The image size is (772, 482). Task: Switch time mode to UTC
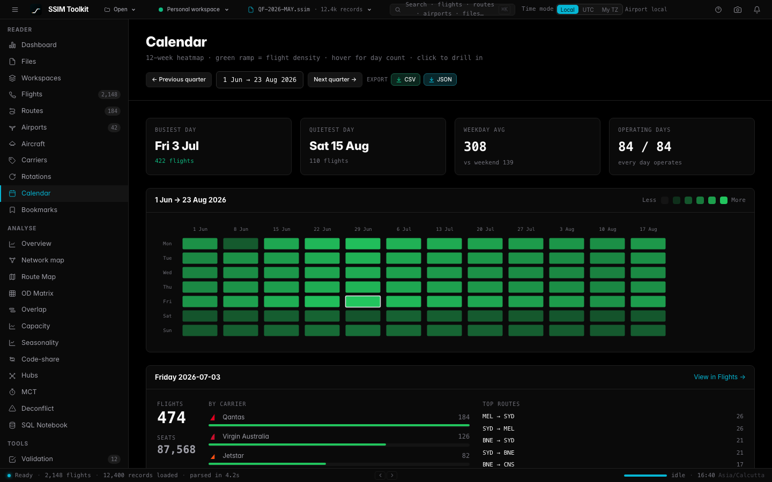coord(588,10)
